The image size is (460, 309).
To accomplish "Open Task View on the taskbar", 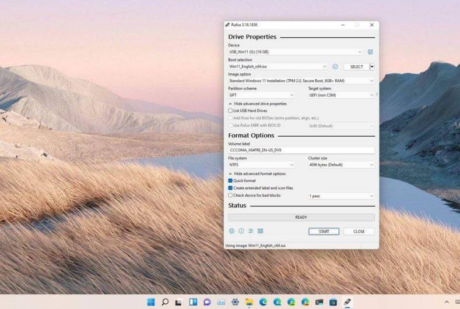I will [178, 302].
